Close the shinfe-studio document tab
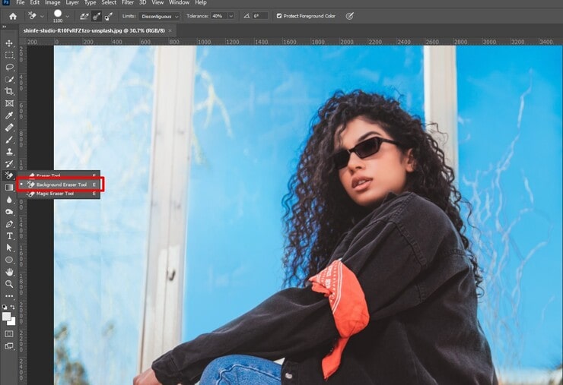The height and width of the screenshot is (385, 563). coord(170,31)
